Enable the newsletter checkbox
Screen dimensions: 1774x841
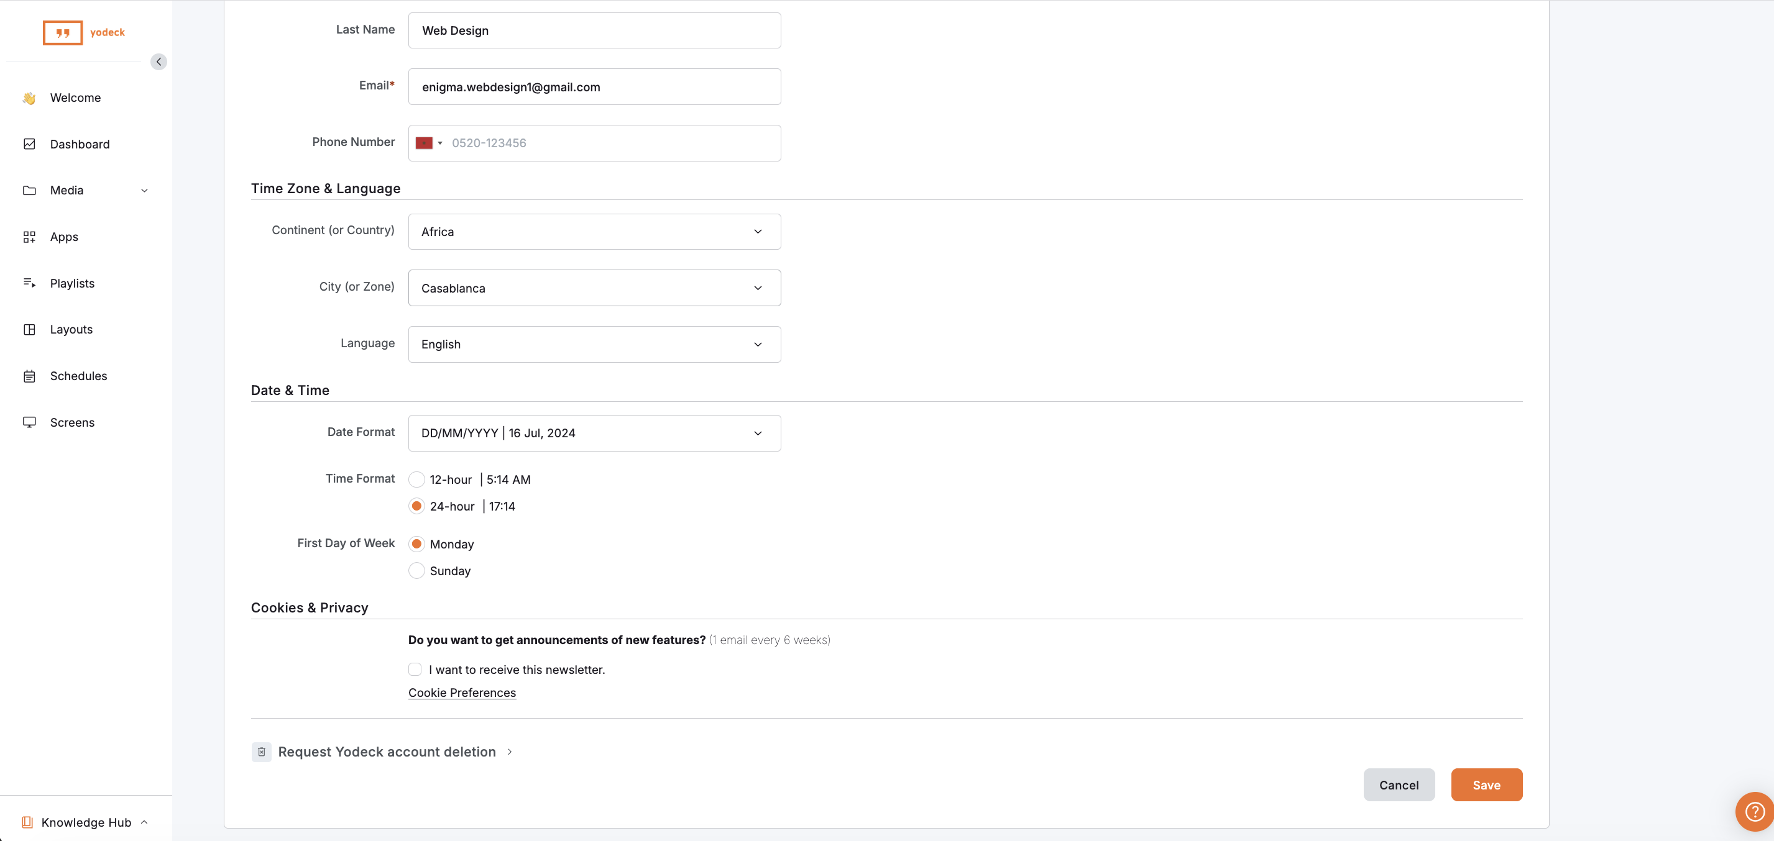pos(415,670)
